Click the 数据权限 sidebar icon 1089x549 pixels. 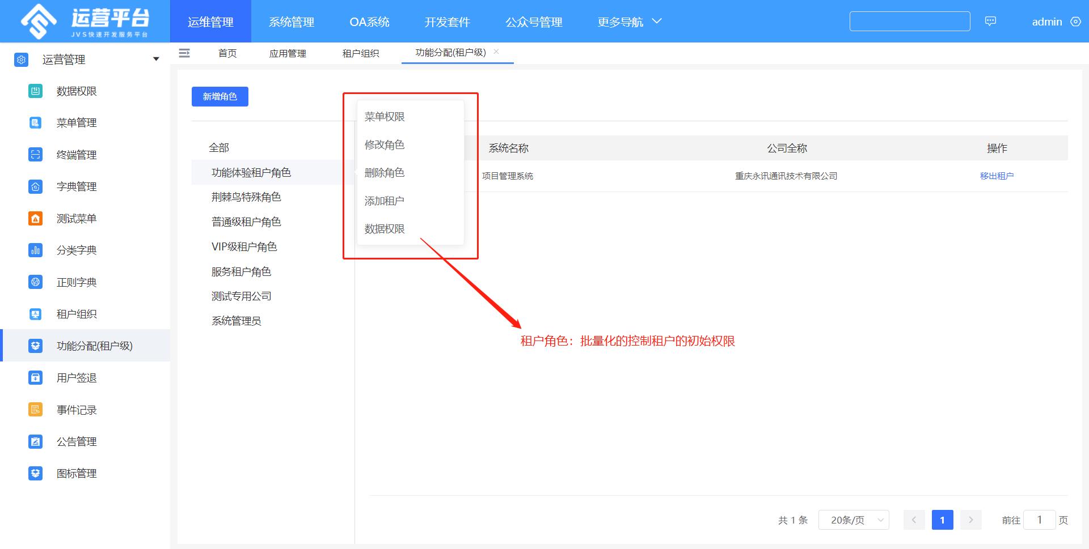click(x=35, y=91)
